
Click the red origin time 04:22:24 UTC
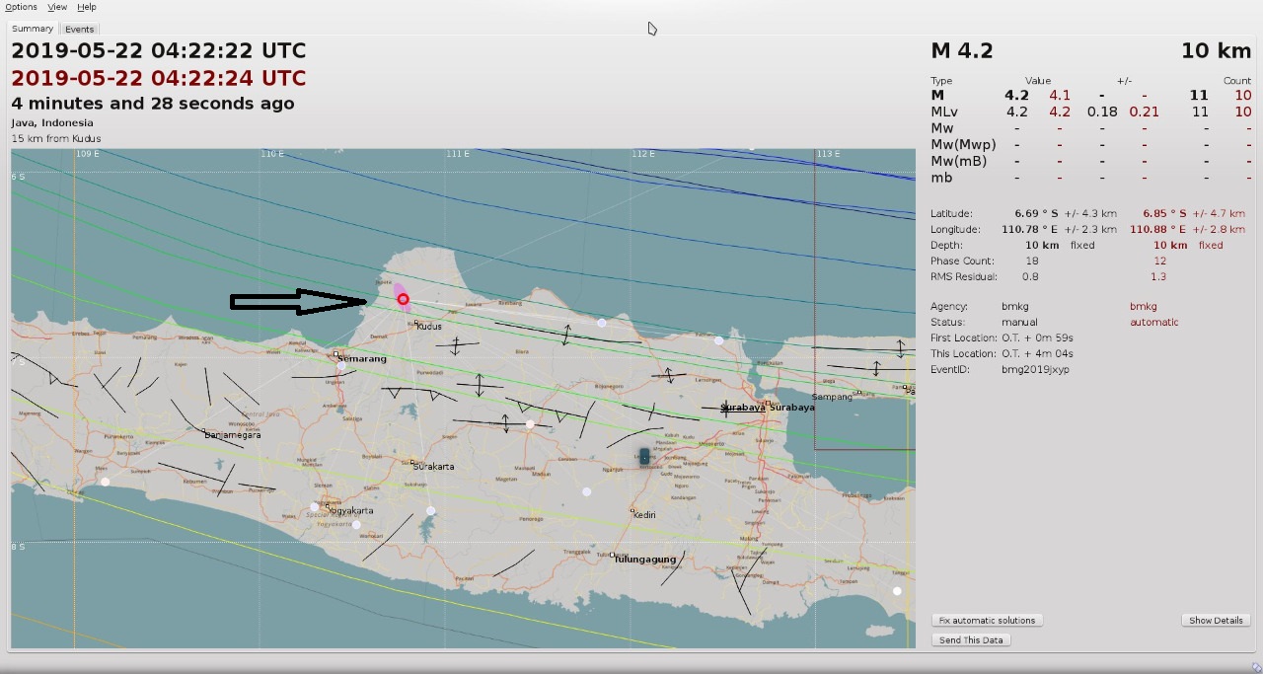click(x=159, y=78)
